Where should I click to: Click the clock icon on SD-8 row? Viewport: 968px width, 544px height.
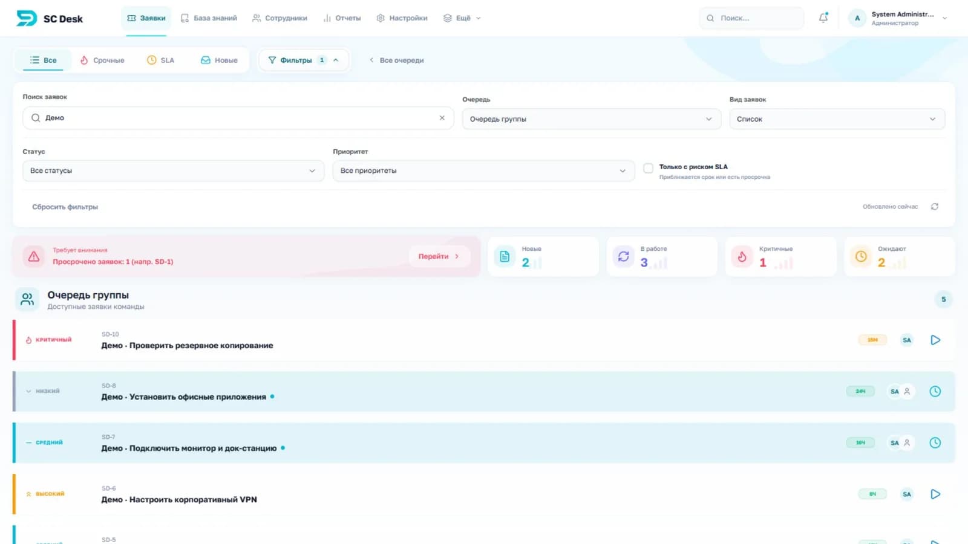tap(935, 392)
